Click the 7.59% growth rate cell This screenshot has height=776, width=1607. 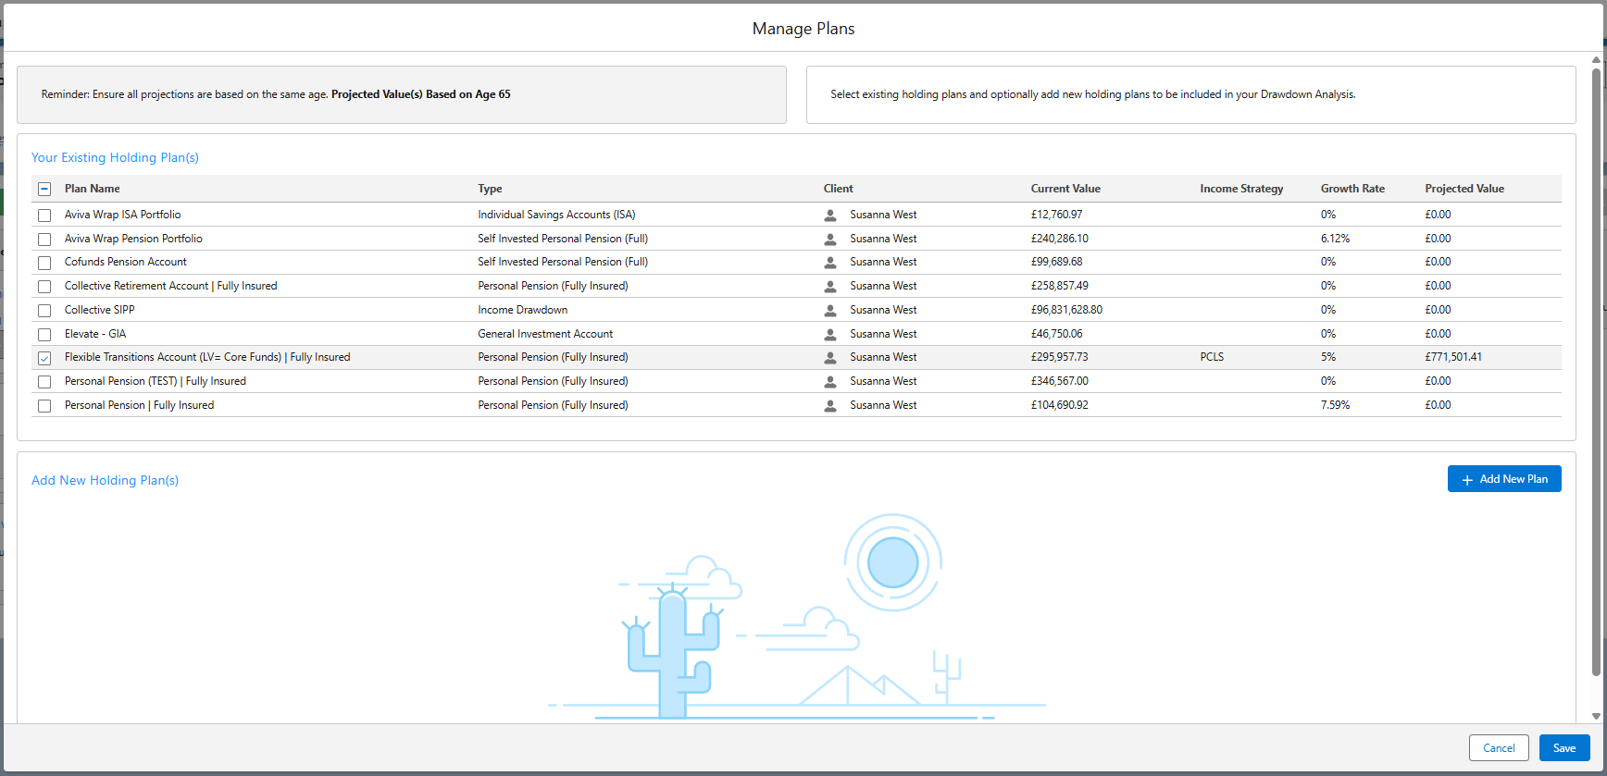pos(1335,405)
